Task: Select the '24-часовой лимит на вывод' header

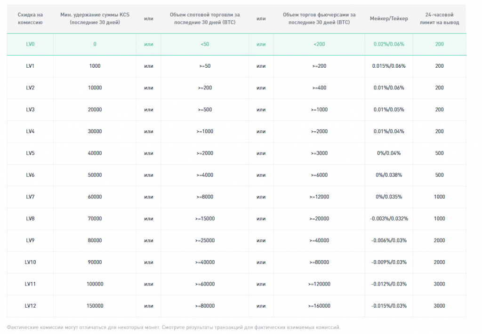Action: 439,18
